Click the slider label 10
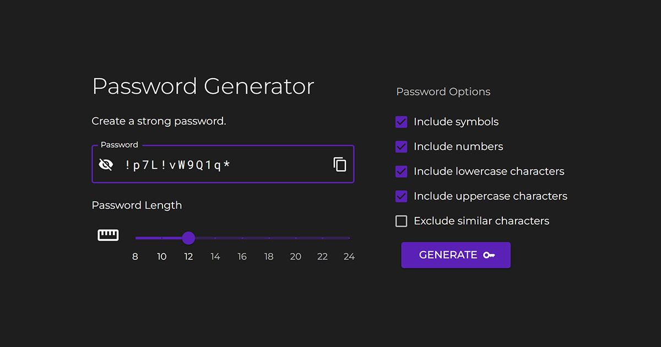 pyautogui.click(x=162, y=257)
